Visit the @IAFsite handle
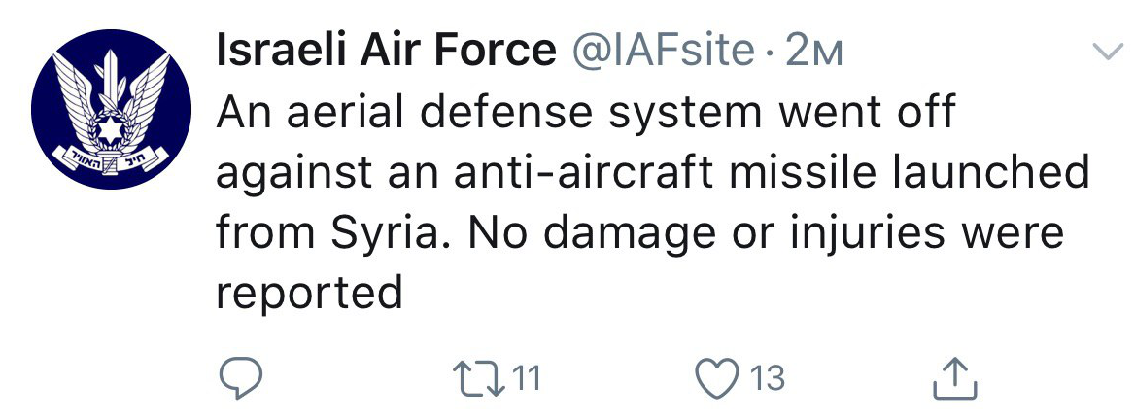 663,51
